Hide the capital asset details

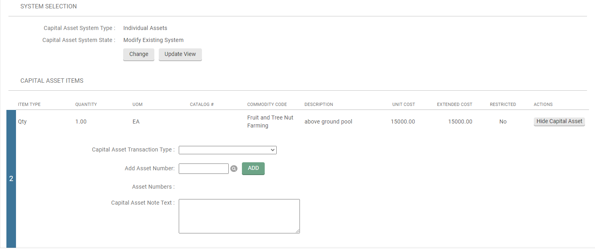click(559, 122)
